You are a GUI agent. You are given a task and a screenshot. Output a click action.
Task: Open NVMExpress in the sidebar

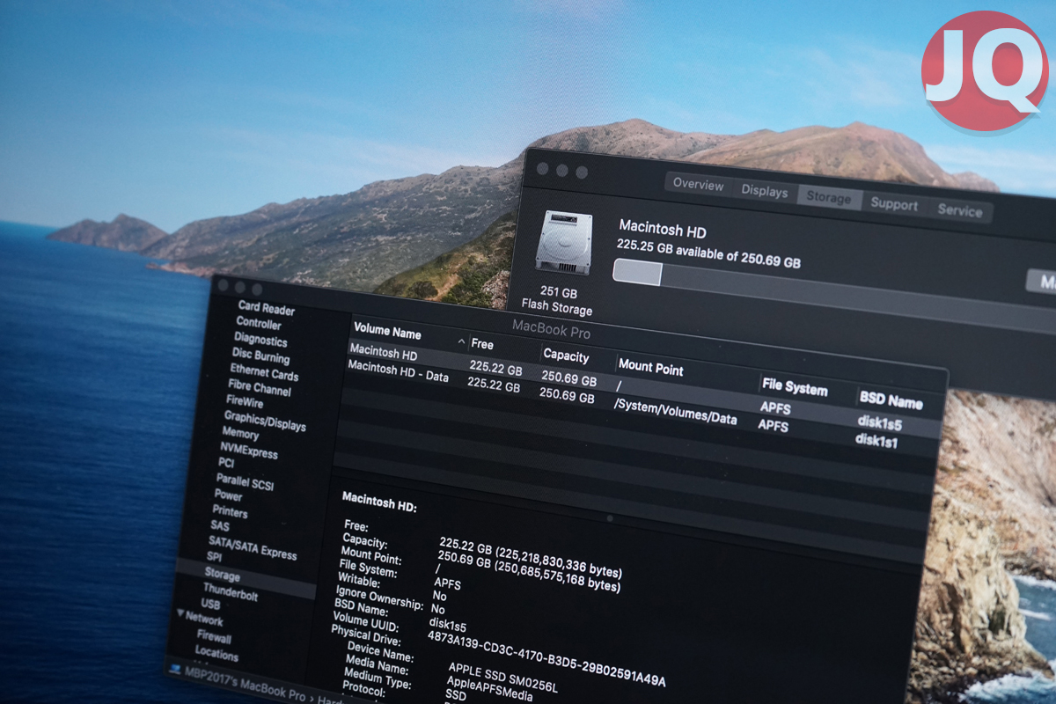click(248, 450)
